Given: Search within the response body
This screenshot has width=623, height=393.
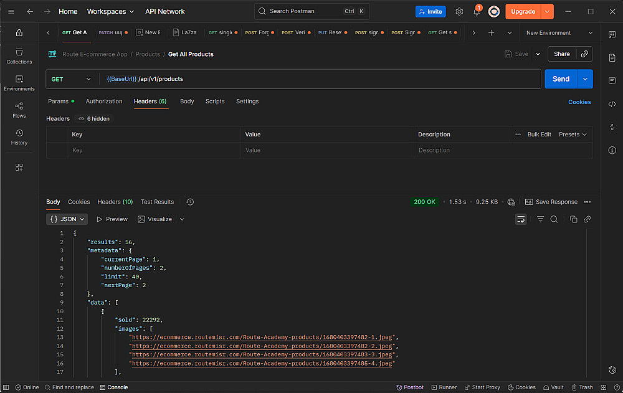Looking at the screenshot, I should (x=554, y=219).
